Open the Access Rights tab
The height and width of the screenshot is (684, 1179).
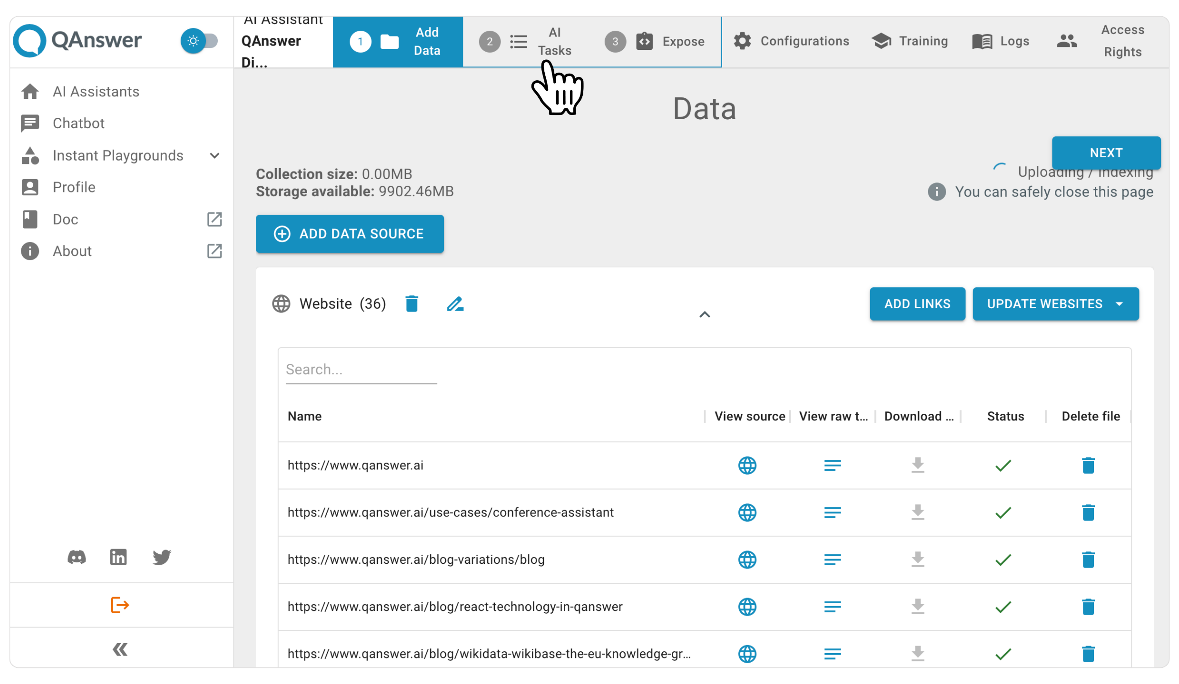click(x=1102, y=41)
